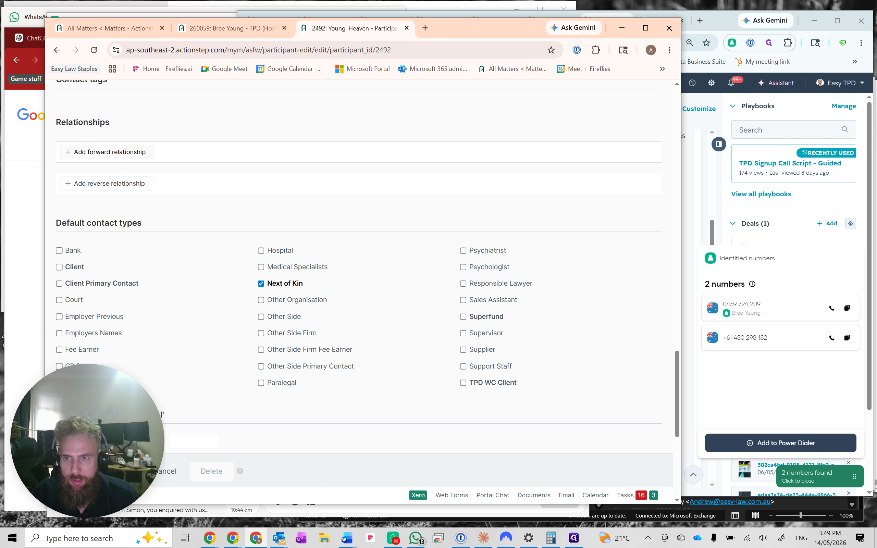The height and width of the screenshot is (548, 877).
Task: Click the Playbooks search magnifier icon
Action: (x=845, y=129)
